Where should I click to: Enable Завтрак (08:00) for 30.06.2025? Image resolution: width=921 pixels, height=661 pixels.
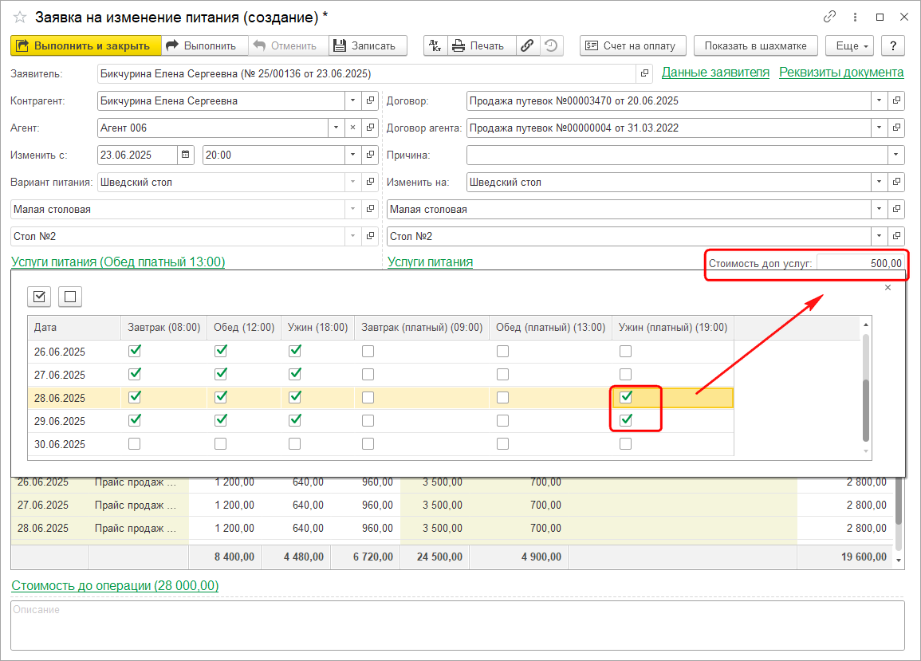tap(135, 443)
